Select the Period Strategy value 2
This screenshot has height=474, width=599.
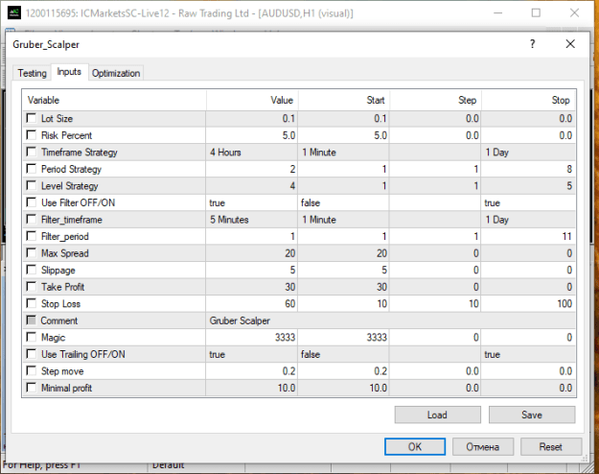pos(252,169)
